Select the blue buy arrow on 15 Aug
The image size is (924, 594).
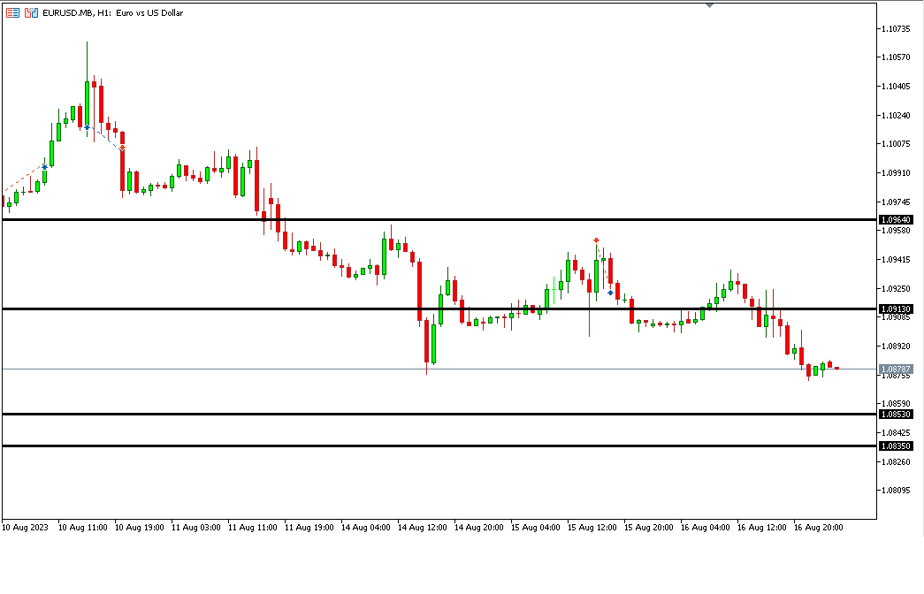tap(610, 293)
